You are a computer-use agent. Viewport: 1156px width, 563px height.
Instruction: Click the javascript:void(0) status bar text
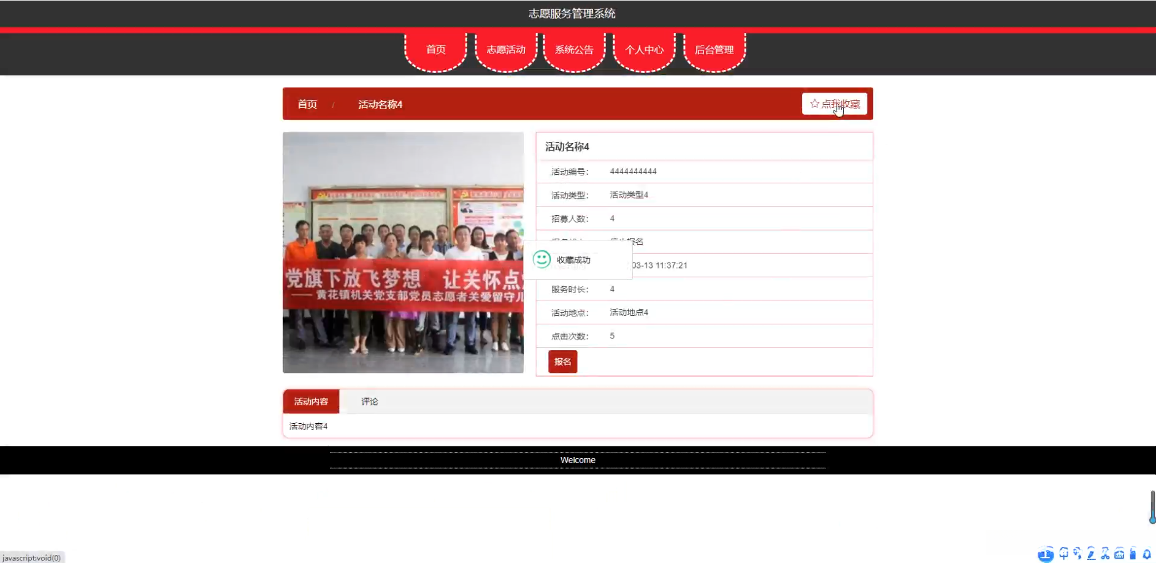pos(32,558)
